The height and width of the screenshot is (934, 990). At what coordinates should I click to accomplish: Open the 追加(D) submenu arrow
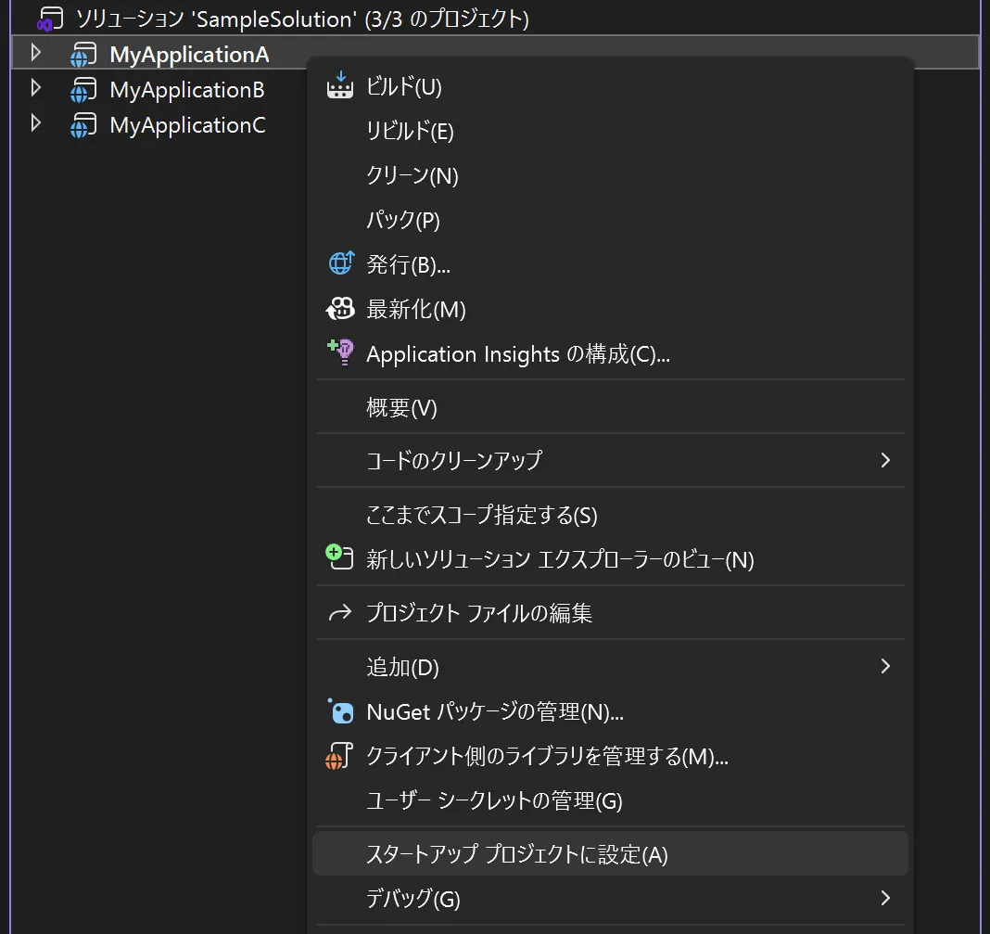tap(885, 666)
